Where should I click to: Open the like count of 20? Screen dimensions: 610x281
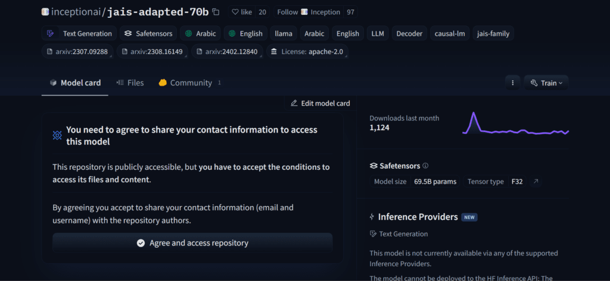click(x=262, y=12)
